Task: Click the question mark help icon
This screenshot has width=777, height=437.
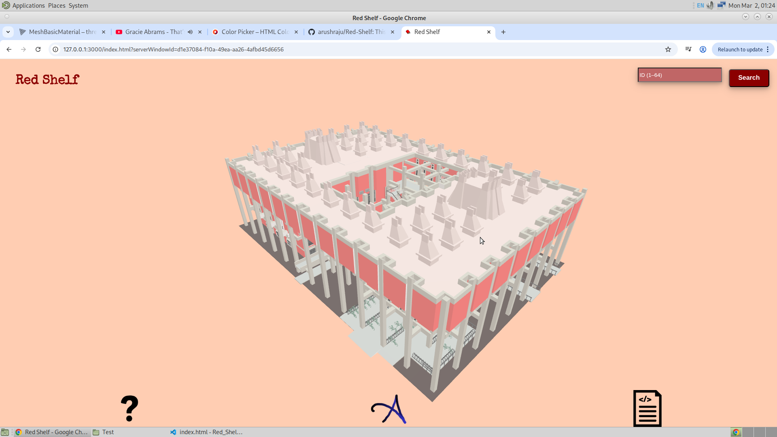Action: [129, 409]
